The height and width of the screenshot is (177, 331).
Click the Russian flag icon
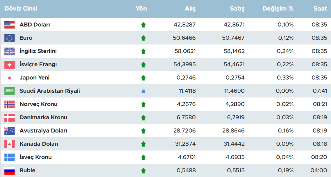[10, 171]
